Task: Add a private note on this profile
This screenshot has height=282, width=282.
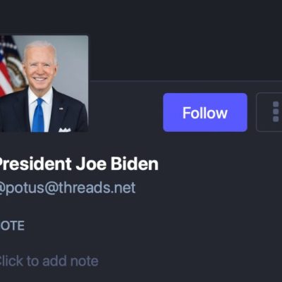Action: 48,261
